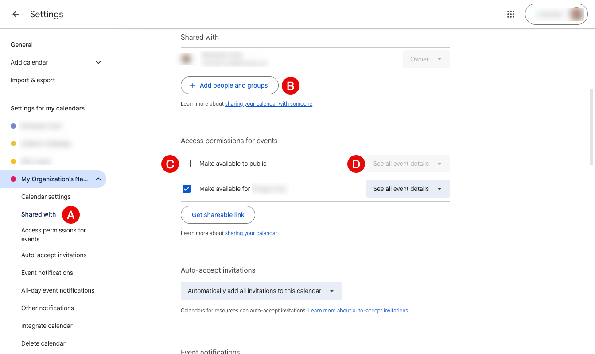Image resolution: width=595 pixels, height=354 pixels.
Task: Go to Integrate calendar settings
Action: [47, 326]
